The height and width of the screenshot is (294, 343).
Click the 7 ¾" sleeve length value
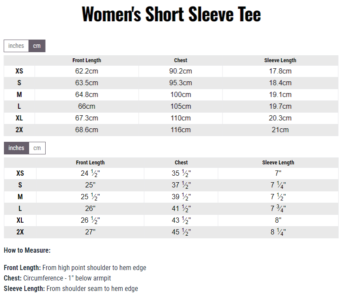pyautogui.click(x=278, y=208)
